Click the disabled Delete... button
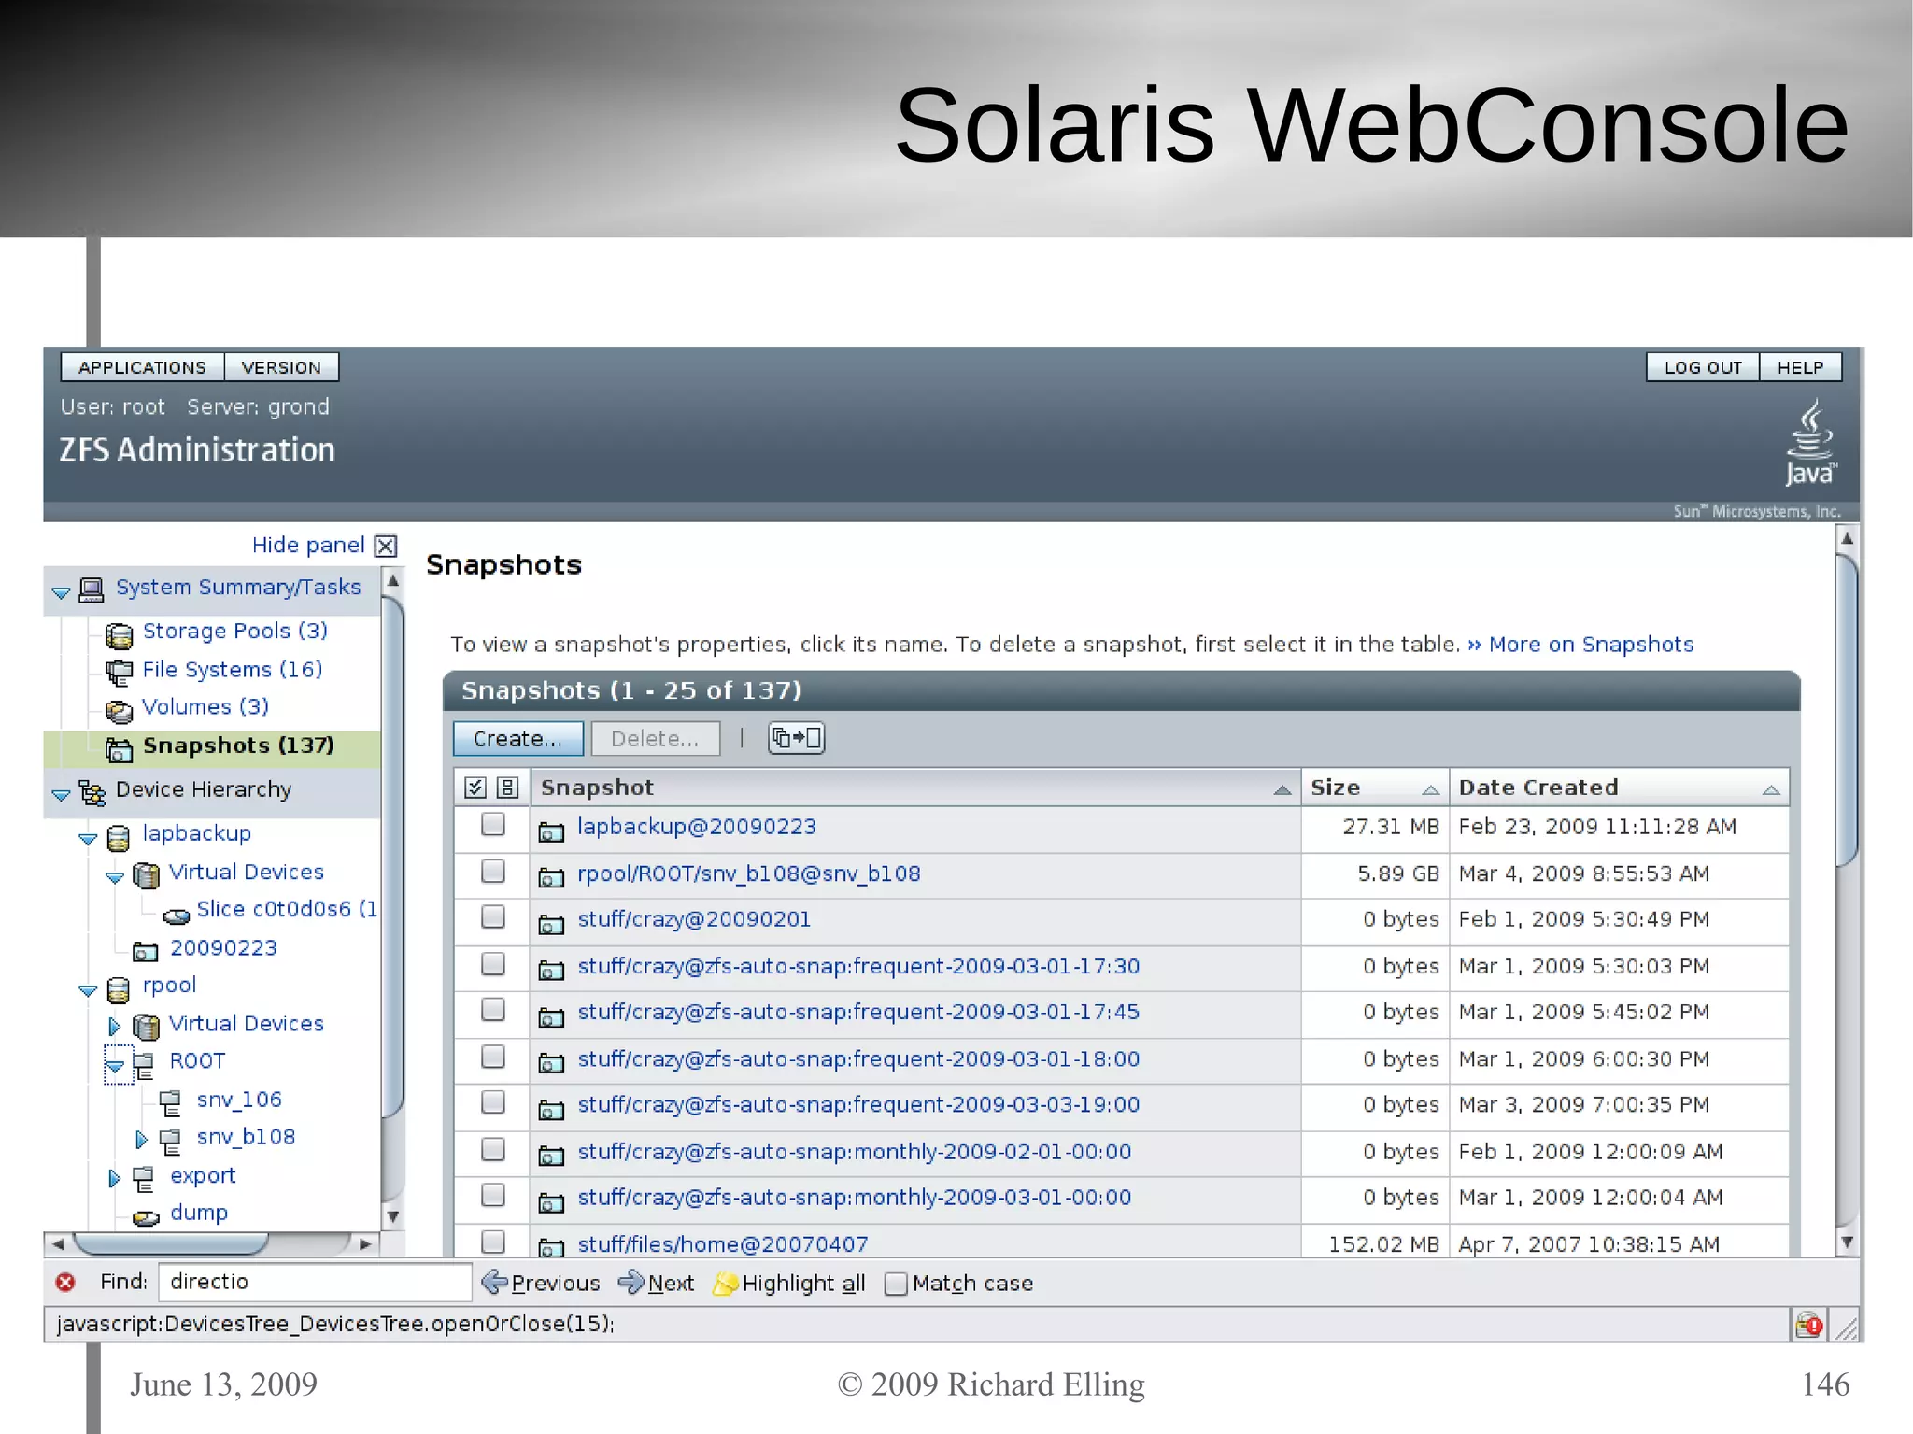The width and height of the screenshot is (1913, 1434). [x=655, y=738]
